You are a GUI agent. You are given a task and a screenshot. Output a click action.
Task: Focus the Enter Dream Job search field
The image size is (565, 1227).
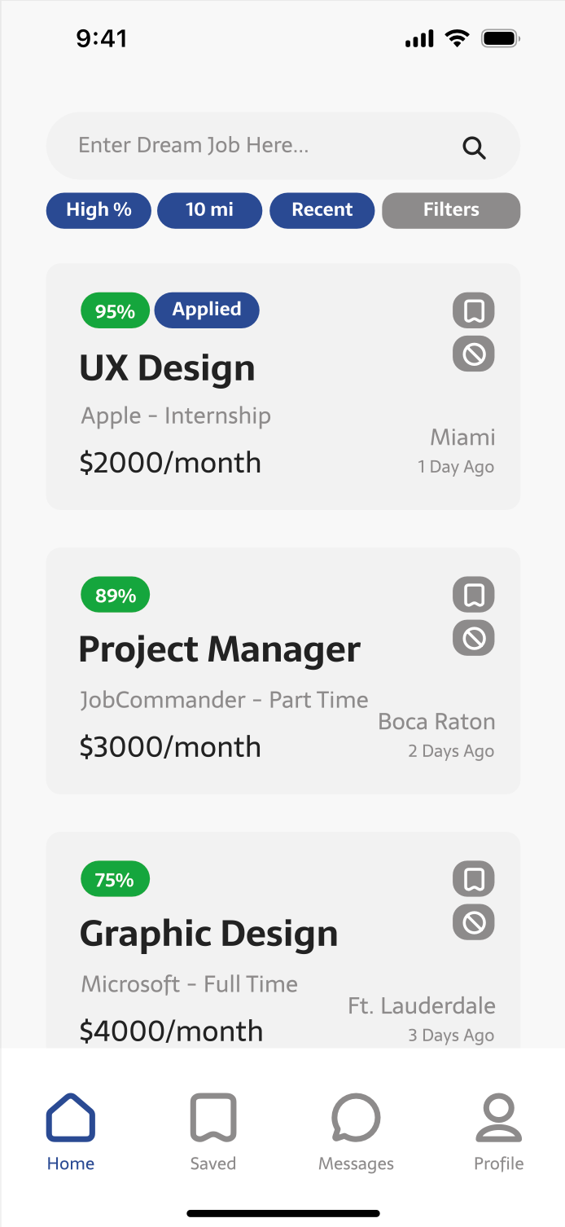click(244, 146)
